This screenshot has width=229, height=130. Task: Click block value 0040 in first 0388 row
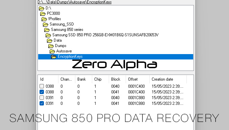click(115, 86)
